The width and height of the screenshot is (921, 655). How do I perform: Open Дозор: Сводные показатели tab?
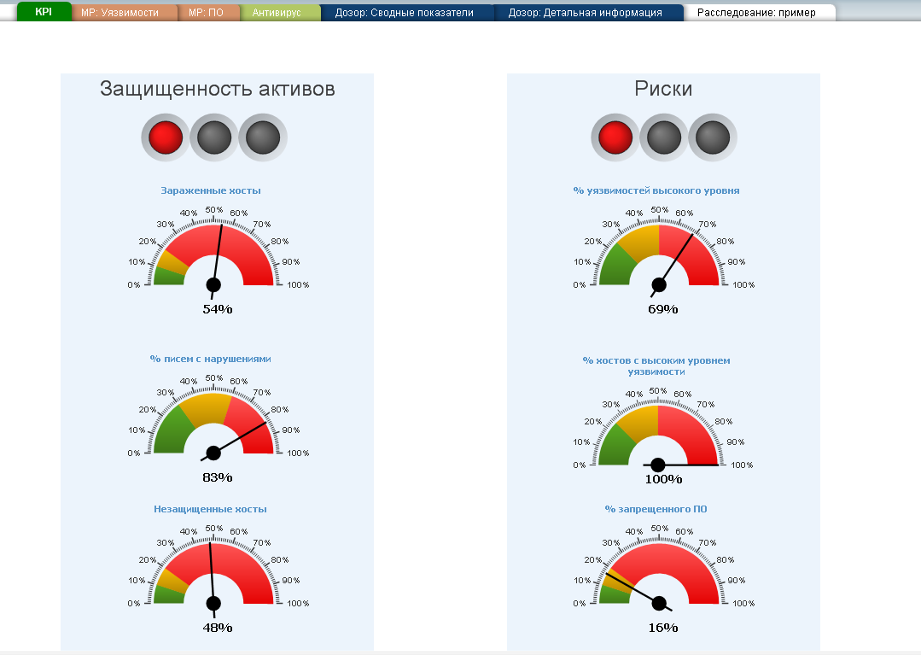coord(406,12)
